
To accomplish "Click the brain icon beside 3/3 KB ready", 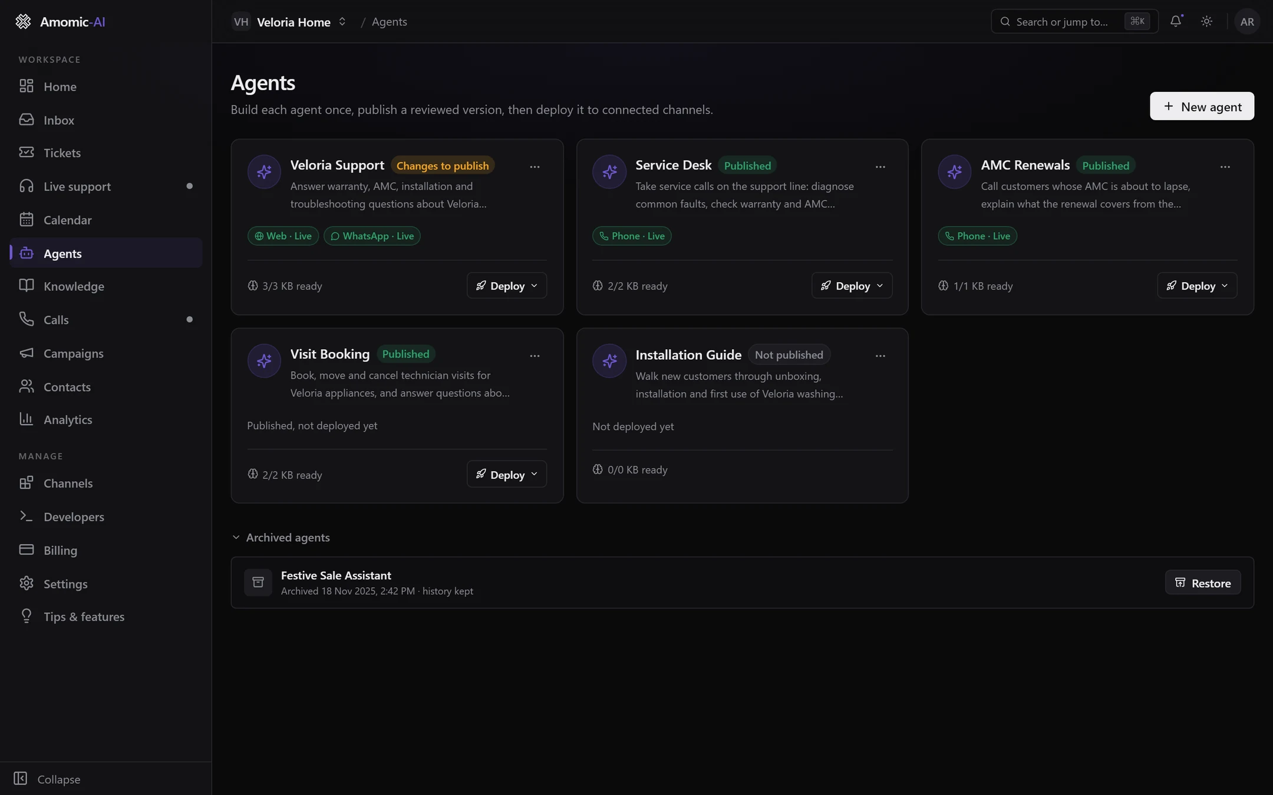I will pos(253,286).
